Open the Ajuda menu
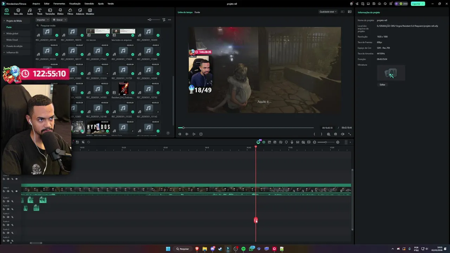 point(101,4)
